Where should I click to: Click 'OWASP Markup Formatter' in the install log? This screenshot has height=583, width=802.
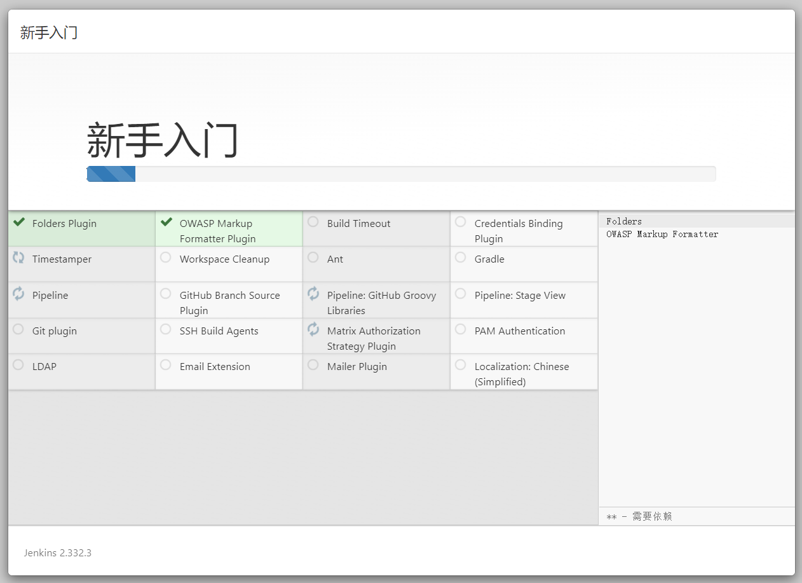click(x=662, y=234)
